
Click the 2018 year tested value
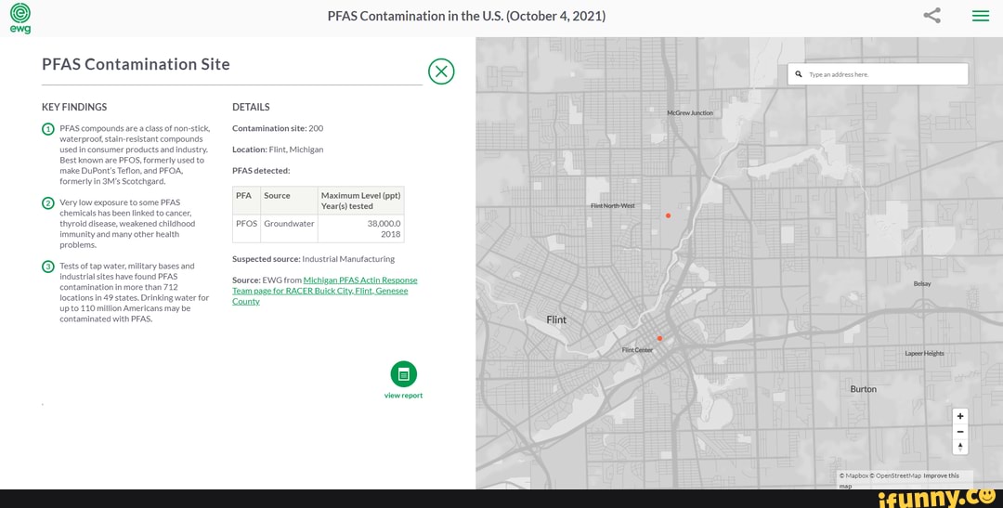click(x=391, y=234)
